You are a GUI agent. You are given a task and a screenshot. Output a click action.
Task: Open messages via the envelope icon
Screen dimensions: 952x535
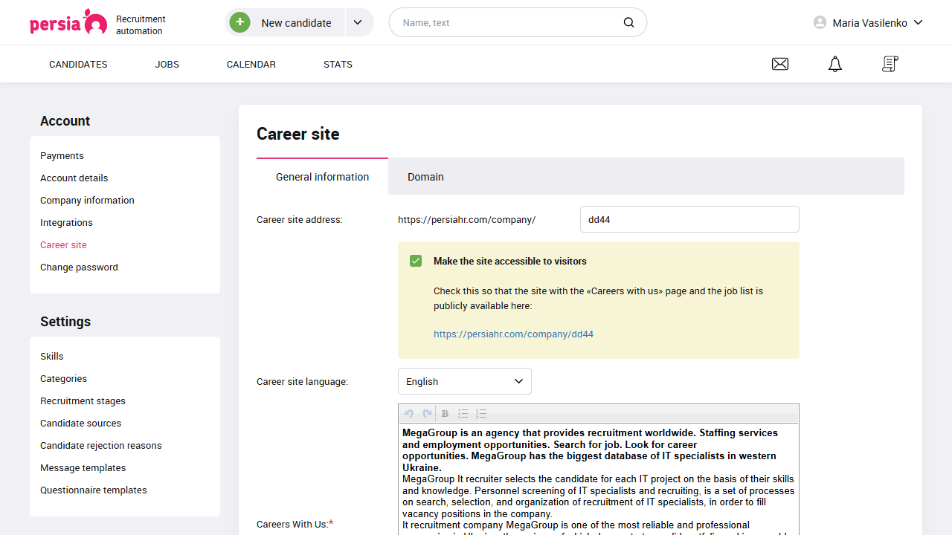pos(779,64)
